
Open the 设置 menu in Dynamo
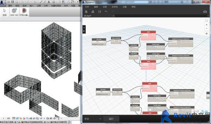point(125,7)
